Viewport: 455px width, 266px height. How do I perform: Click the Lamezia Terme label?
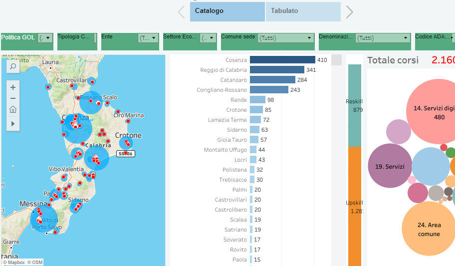(227, 120)
